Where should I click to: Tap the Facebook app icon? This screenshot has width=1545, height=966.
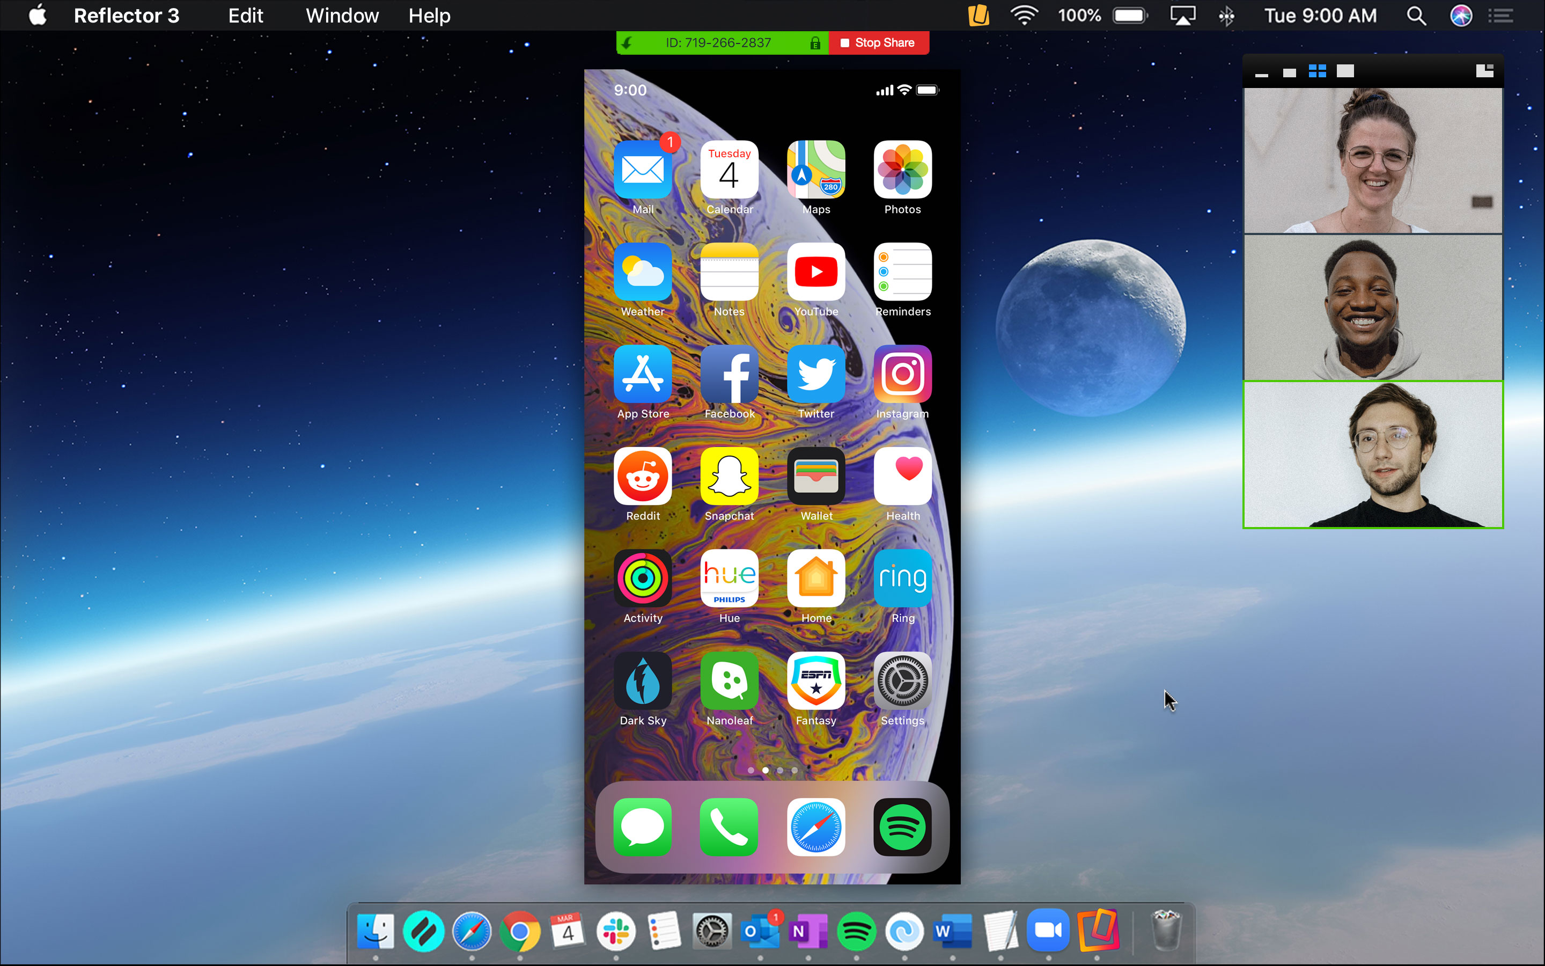729,375
